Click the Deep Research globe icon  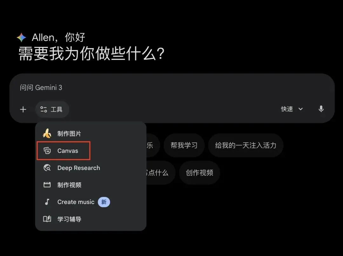[47, 168]
